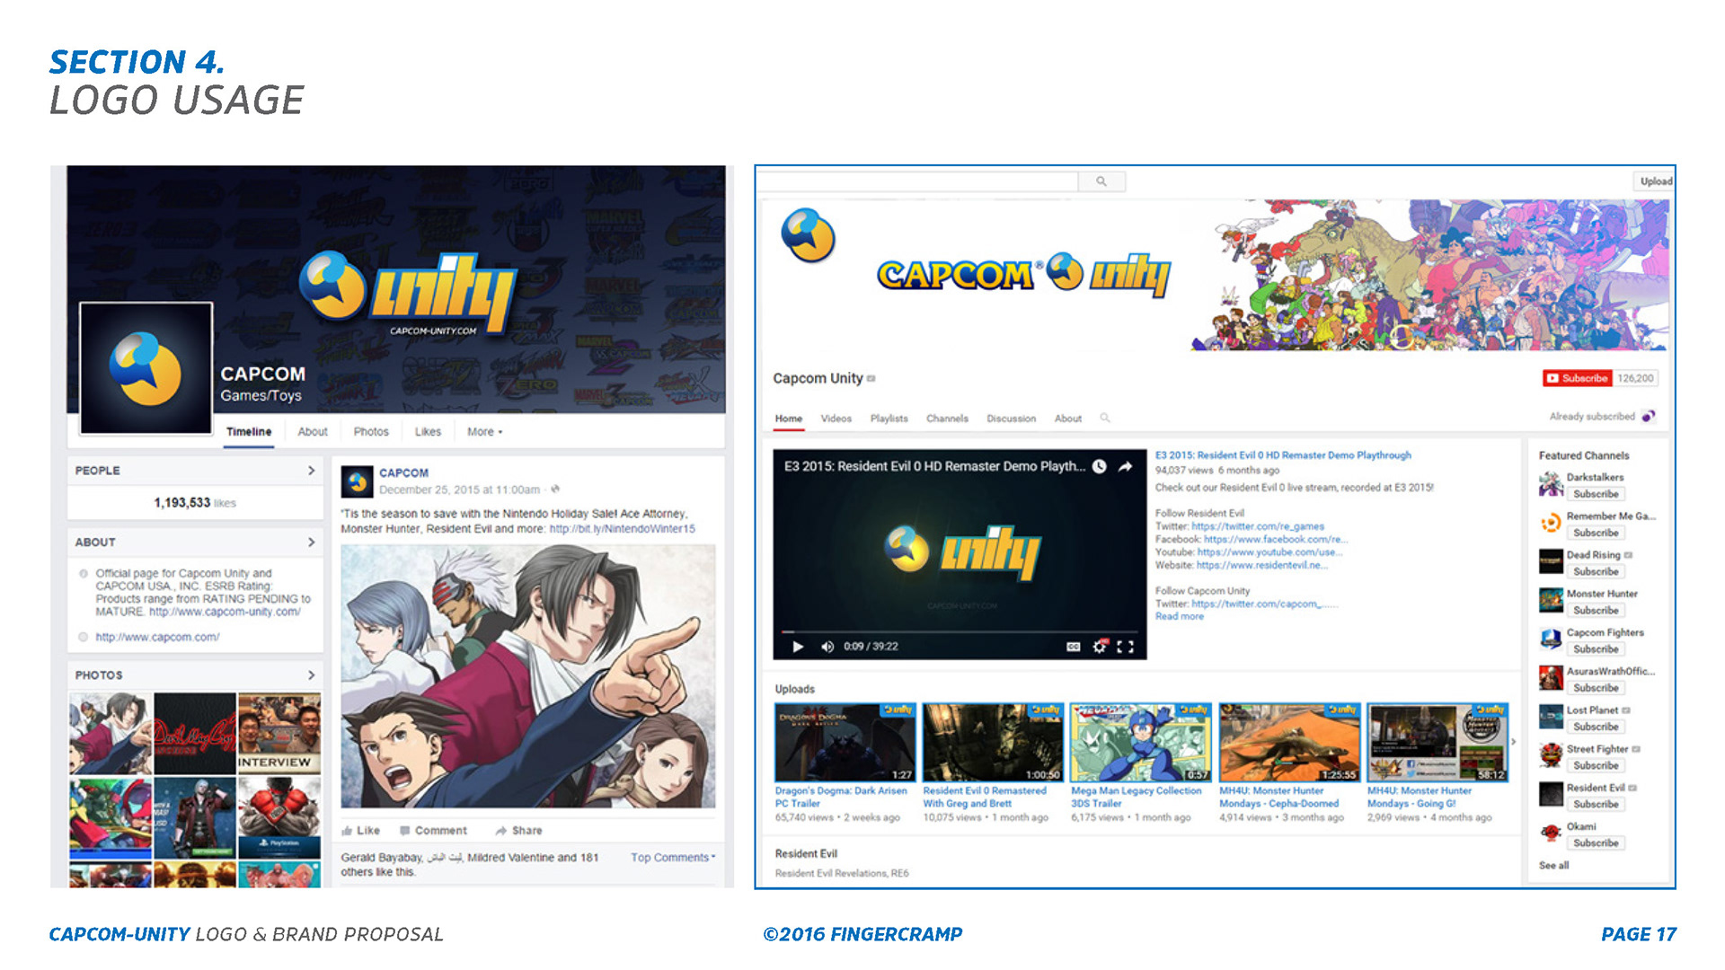
Task: Click the Darkstalkers channel icon
Action: [x=1551, y=485]
